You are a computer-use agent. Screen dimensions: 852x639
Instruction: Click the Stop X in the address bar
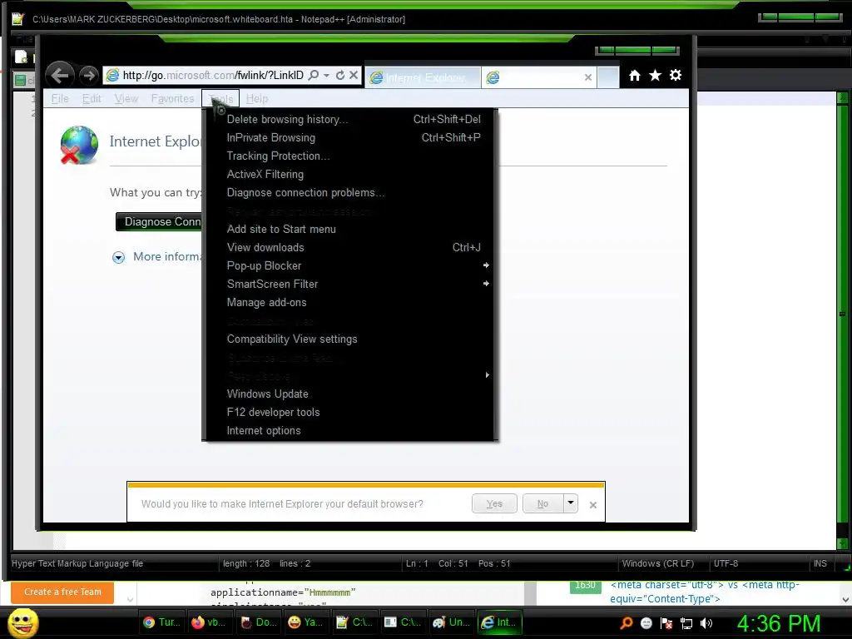(353, 75)
